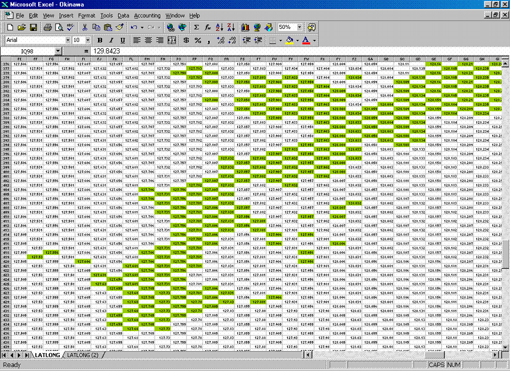510x371 pixels.
Task: Click the vertical scrollbar down arrow
Action: (x=505, y=348)
